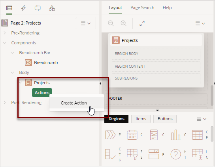Click the Page 2: Projects page icon

click(5, 23)
